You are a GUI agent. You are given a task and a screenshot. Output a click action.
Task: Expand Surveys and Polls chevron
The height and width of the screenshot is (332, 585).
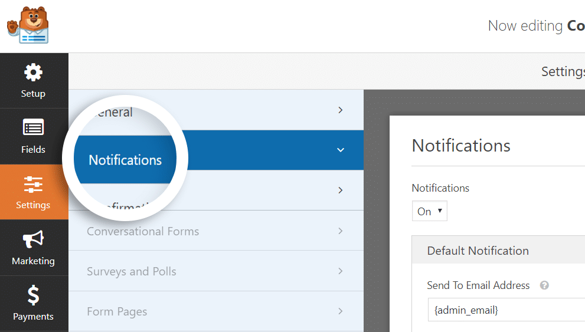340,271
